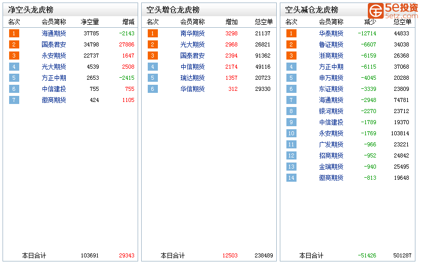
Task: Open 瑞达期货 in the 空头增仓龙虎榜 table
Action: tap(192, 78)
